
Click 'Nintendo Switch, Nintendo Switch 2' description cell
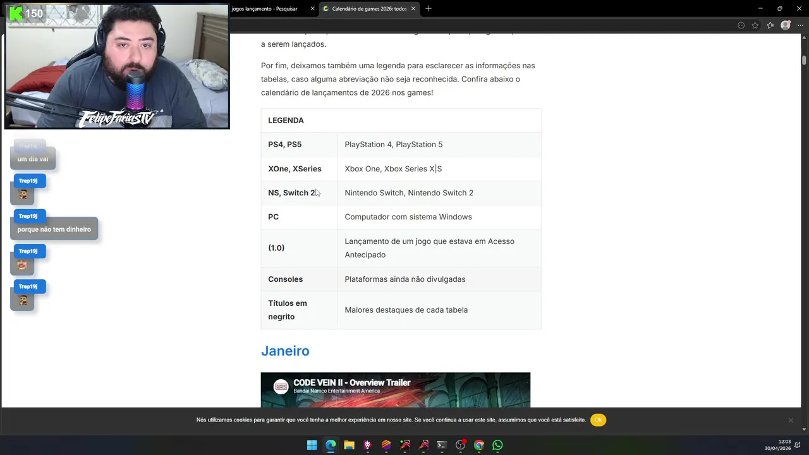click(x=439, y=193)
